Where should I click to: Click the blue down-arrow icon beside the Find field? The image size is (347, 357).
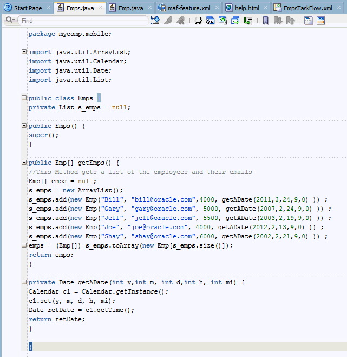[x=155, y=21]
